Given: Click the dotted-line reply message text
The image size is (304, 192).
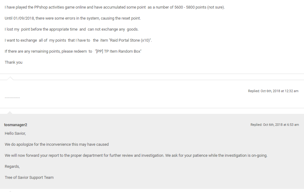Looking at the screenshot, I should point(12,97).
